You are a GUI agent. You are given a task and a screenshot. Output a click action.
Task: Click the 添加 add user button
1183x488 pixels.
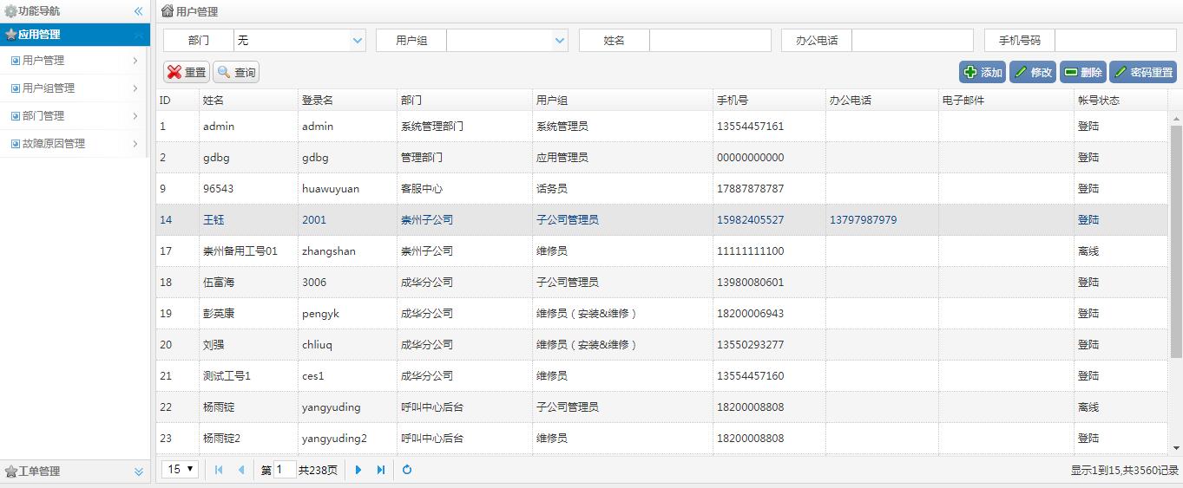(983, 73)
